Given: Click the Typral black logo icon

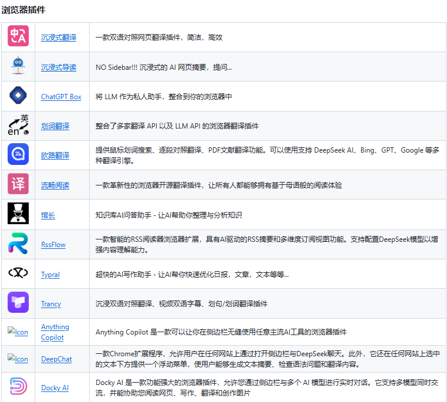Looking at the screenshot, I should click(18, 273).
